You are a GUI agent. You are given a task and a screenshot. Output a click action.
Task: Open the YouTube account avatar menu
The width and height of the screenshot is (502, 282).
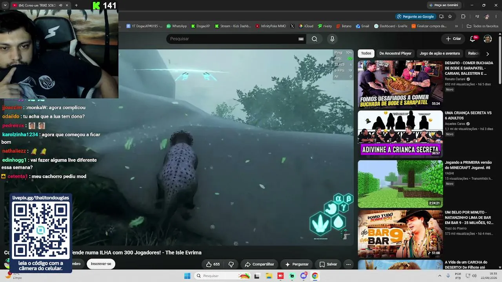(x=487, y=39)
